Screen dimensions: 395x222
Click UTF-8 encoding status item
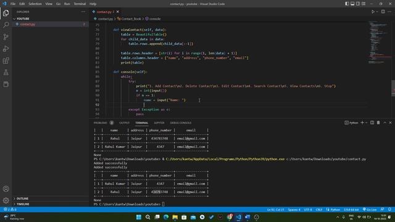pyautogui.click(x=308, y=210)
